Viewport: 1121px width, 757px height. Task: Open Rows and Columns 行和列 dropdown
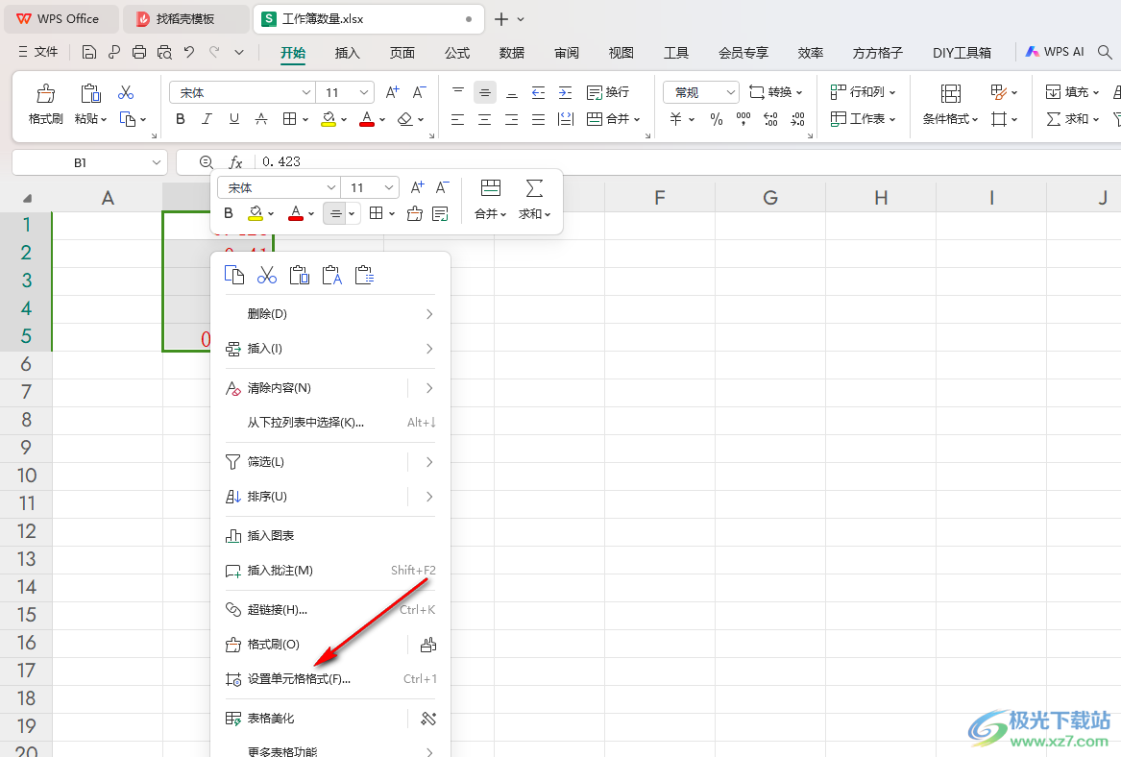pyautogui.click(x=863, y=92)
